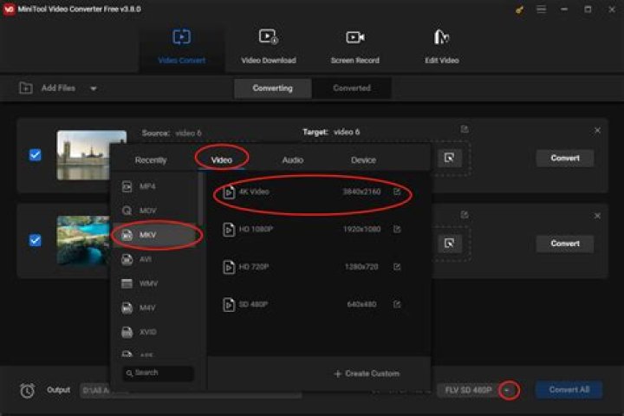Open the FLV SD 480P format dropdown
The width and height of the screenshot is (624, 416).
tap(509, 390)
